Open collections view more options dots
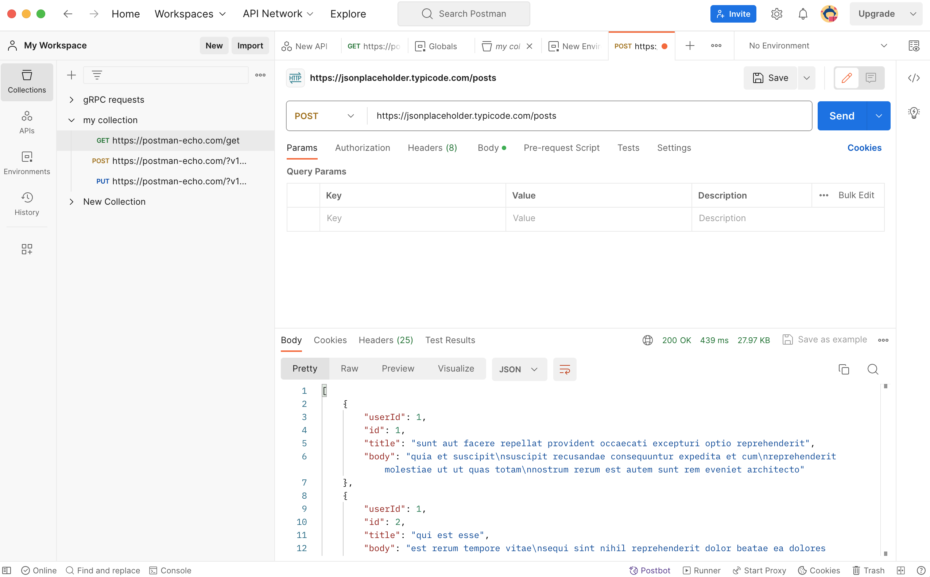Viewport: 930px width, 577px height. (x=260, y=75)
